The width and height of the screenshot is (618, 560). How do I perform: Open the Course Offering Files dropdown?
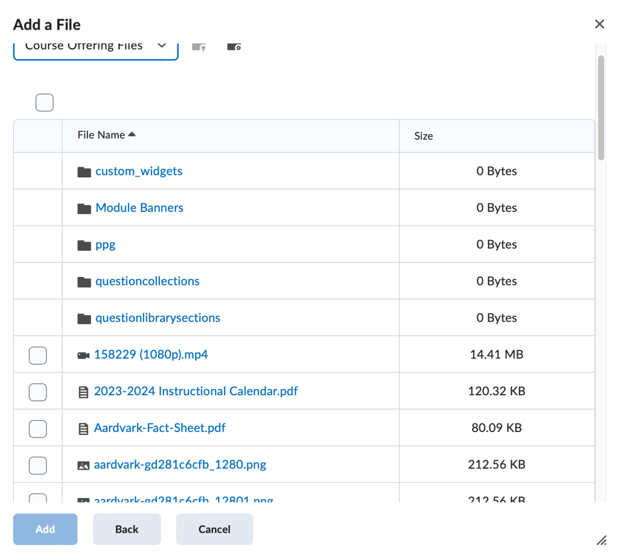[95, 46]
